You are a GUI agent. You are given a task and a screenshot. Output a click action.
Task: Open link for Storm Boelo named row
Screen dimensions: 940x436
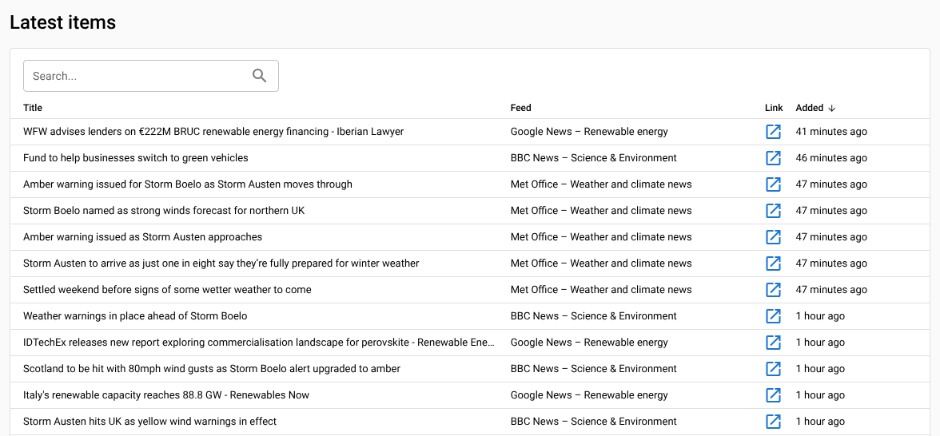(x=774, y=211)
